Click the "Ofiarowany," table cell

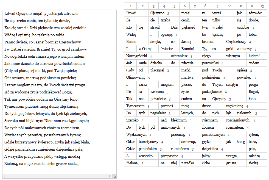[x=152, y=77]
